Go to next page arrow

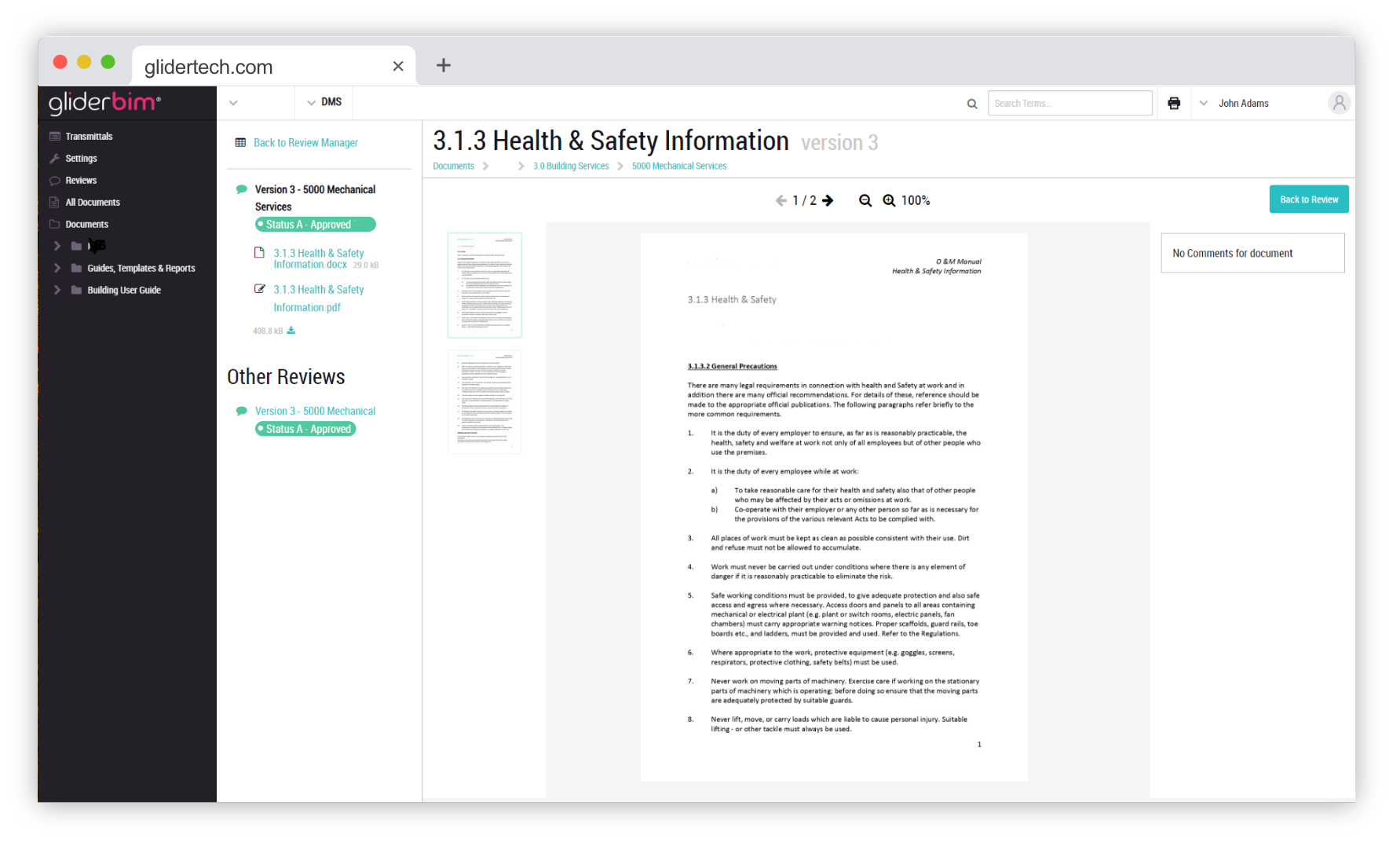coord(828,201)
